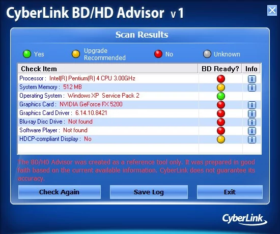Close the BD/HD Advisor window
Screen dimensions: 280x234
272,10
